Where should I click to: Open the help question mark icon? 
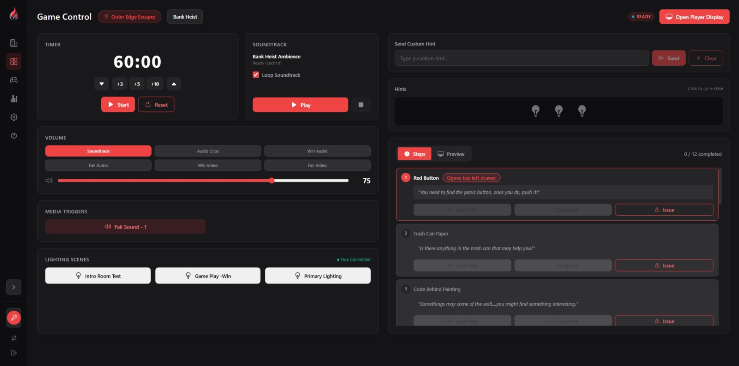click(x=14, y=136)
